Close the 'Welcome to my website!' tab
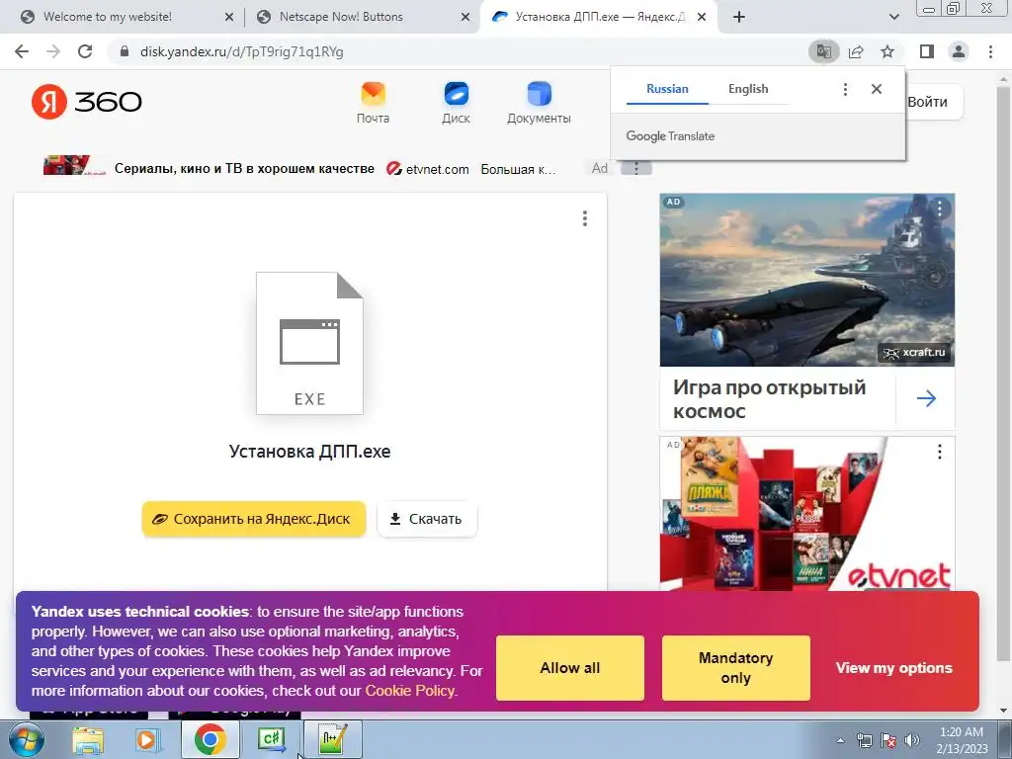Screen dimensions: 1012x759 pyautogui.click(x=229, y=18)
